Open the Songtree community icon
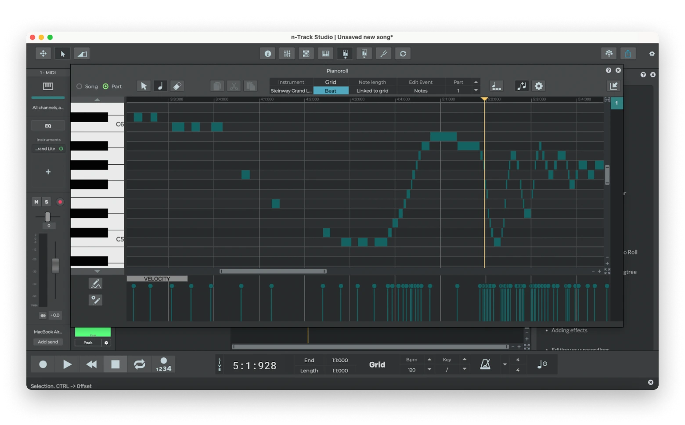 click(x=609, y=54)
